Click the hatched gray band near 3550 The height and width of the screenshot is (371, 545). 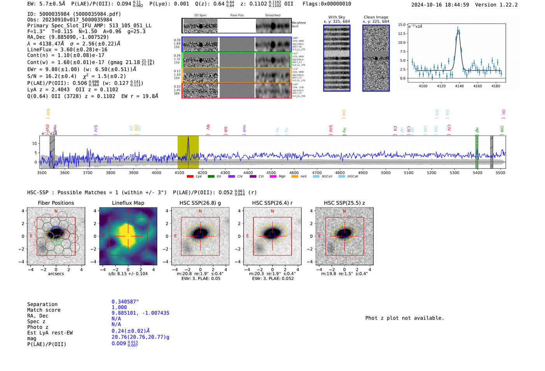[x=52, y=152]
